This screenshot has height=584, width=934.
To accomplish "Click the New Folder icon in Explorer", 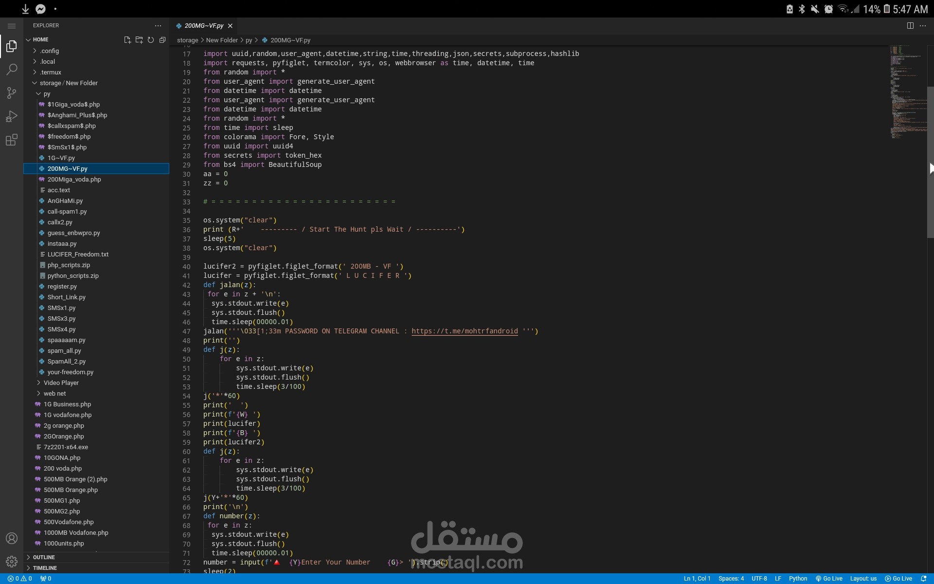I will click(139, 40).
